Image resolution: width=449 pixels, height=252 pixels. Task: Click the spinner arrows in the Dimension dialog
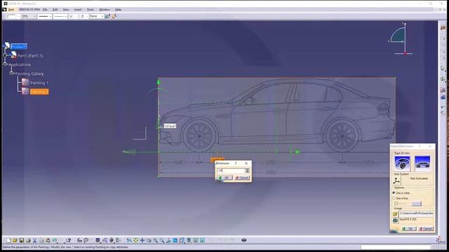[247, 171]
